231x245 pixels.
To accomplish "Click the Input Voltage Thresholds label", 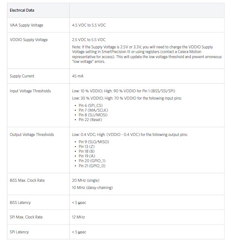I will coord(30,91).
